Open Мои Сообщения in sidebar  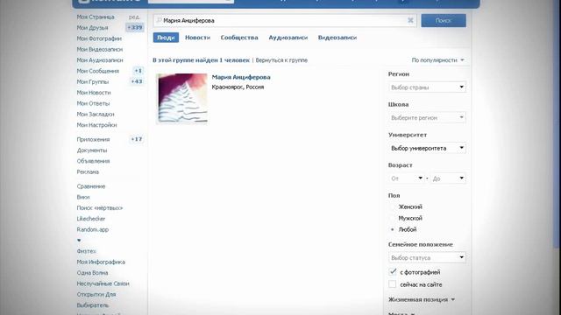point(97,71)
